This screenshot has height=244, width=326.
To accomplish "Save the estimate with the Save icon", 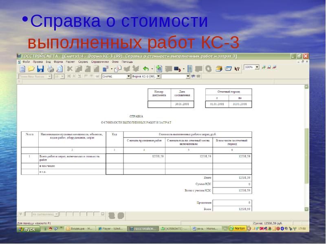I will pyautogui.click(x=41, y=68).
